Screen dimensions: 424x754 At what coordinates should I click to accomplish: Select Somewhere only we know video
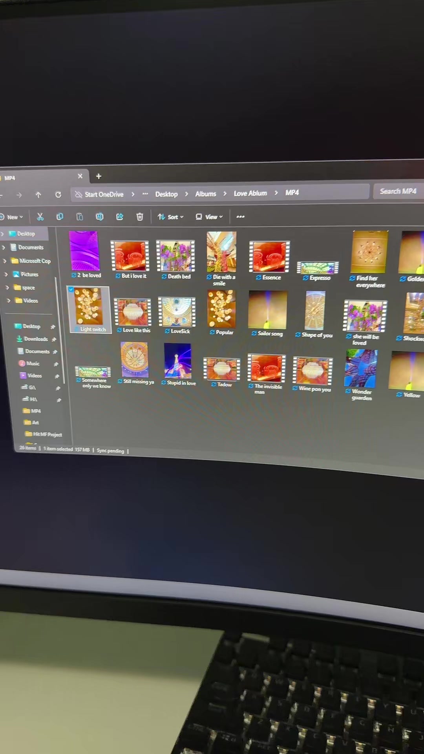[93, 377]
